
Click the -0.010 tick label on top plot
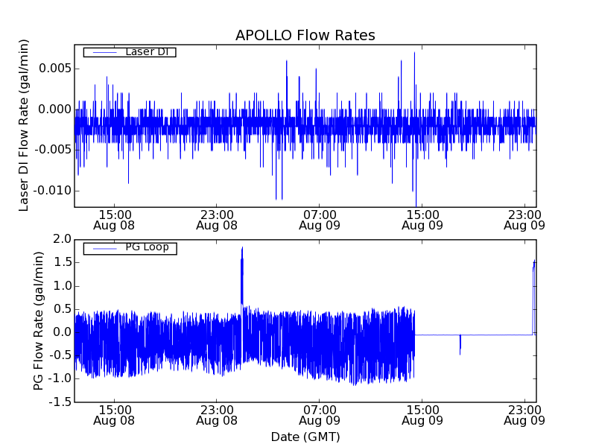(53, 191)
